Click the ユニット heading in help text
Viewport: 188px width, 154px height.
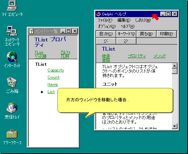110,84
